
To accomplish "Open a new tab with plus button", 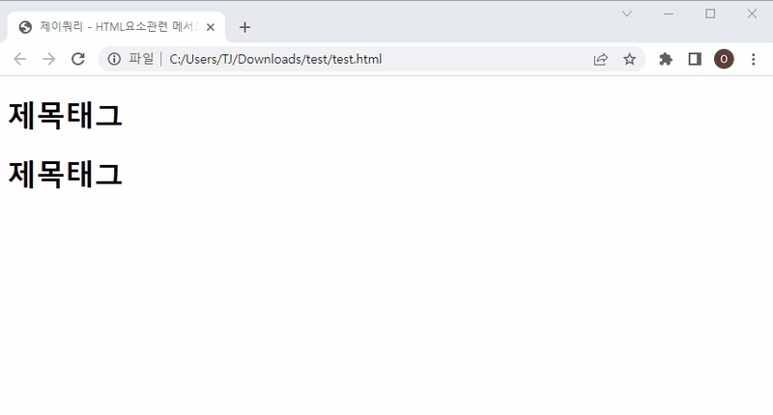I will [x=244, y=27].
